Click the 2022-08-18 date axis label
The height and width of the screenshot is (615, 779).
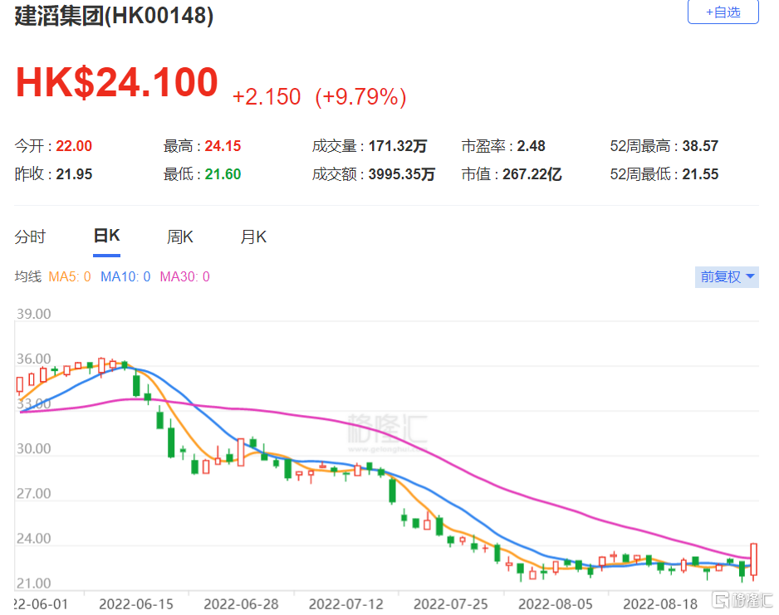point(660,604)
